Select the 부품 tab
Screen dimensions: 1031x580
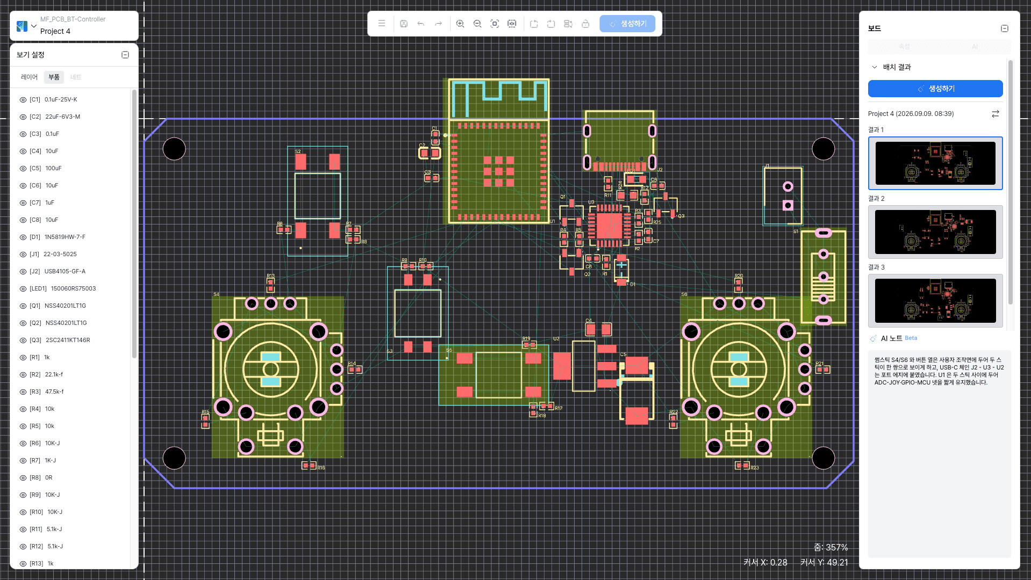coord(54,77)
